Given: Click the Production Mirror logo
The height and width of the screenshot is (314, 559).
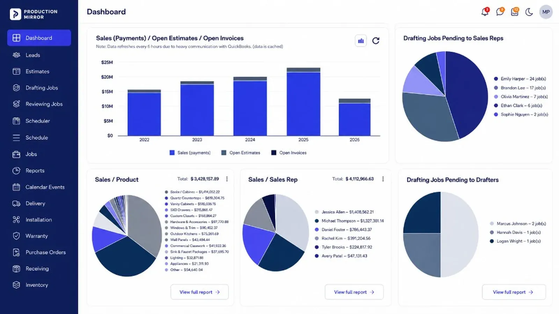Looking at the screenshot, I should [34, 14].
